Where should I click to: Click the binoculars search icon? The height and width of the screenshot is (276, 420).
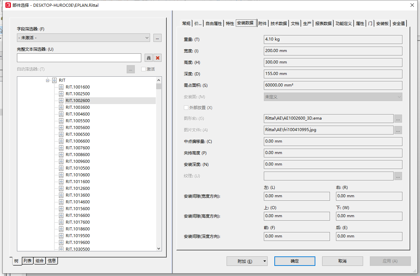149,58
